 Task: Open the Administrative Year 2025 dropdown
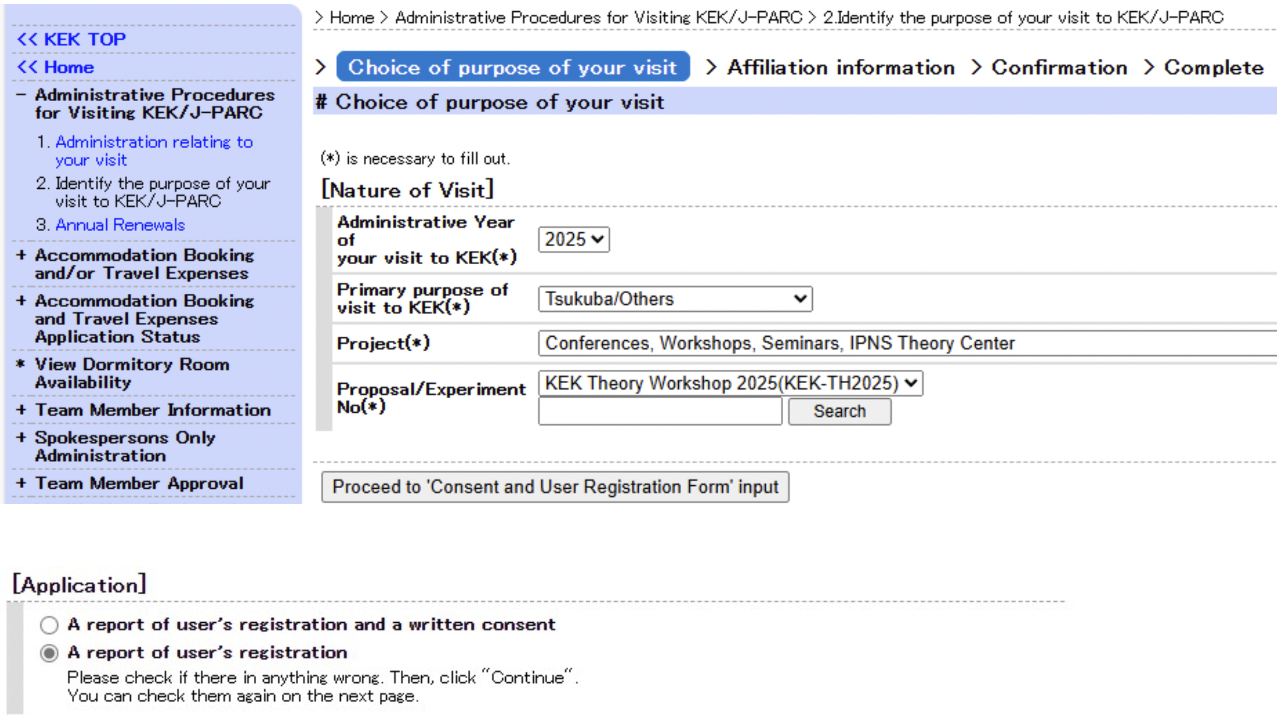pos(574,240)
